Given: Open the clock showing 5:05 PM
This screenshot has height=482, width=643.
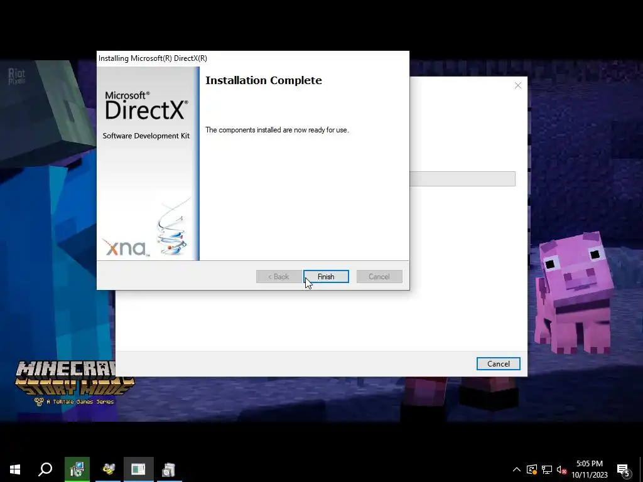Looking at the screenshot, I should pyautogui.click(x=589, y=469).
